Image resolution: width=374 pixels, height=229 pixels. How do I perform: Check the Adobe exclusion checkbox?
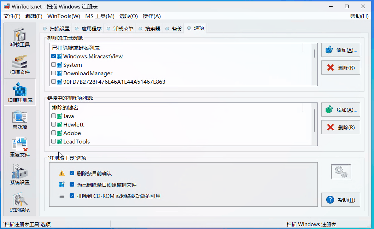click(x=53, y=133)
